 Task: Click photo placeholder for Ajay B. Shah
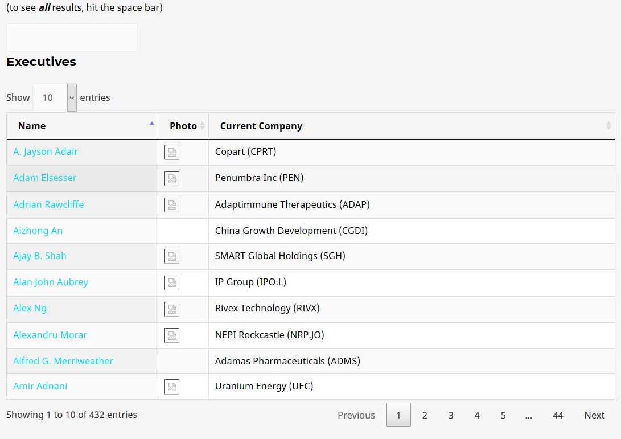click(x=172, y=256)
